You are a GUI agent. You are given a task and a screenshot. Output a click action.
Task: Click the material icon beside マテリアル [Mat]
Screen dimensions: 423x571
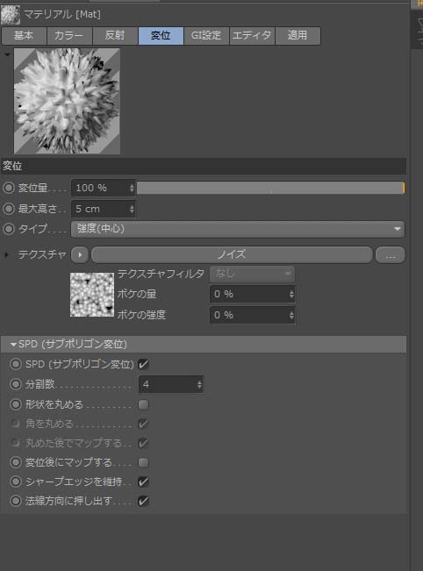tap(11, 15)
